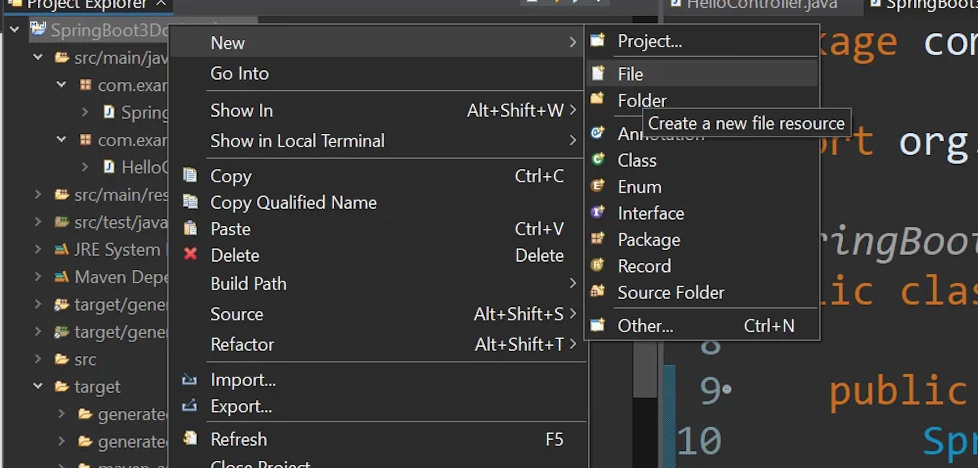
Task: Collapse the src/main/java source folder
Action: tap(38, 57)
